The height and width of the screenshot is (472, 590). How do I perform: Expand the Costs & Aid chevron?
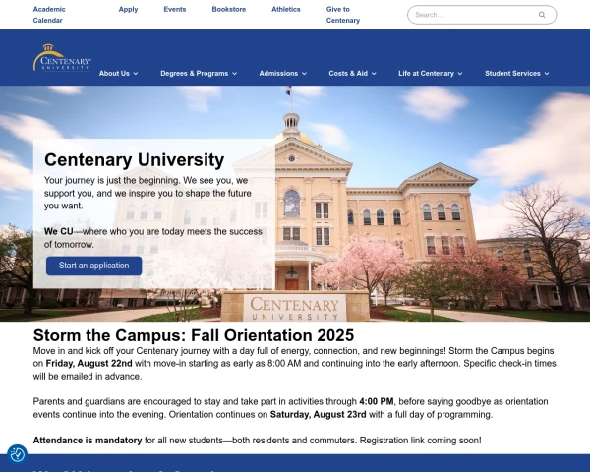click(x=374, y=74)
